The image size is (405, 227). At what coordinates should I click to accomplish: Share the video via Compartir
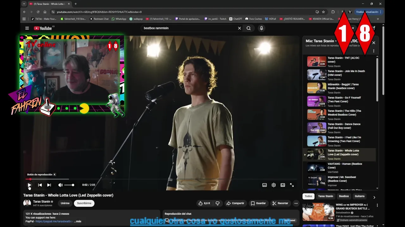[235, 203]
